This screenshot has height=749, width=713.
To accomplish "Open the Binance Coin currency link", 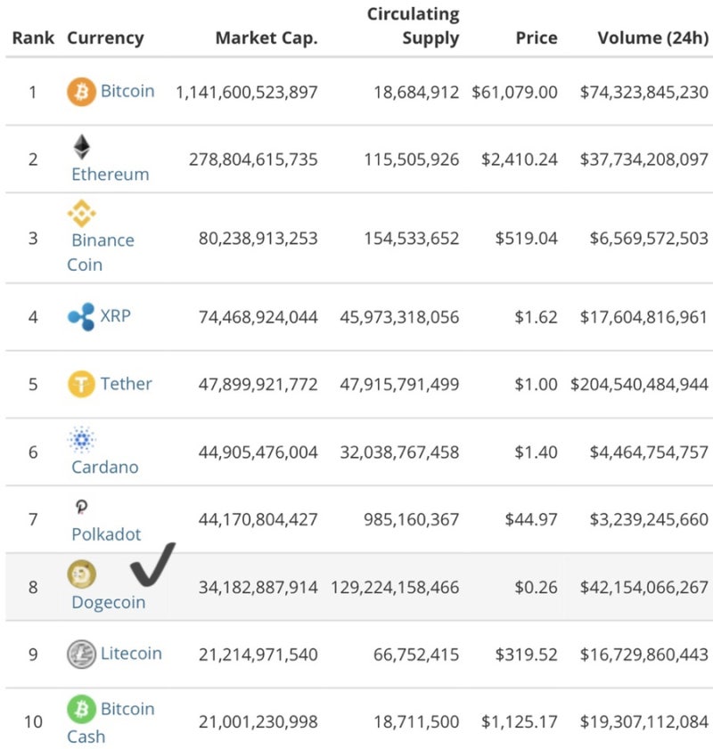I will (101, 252).
